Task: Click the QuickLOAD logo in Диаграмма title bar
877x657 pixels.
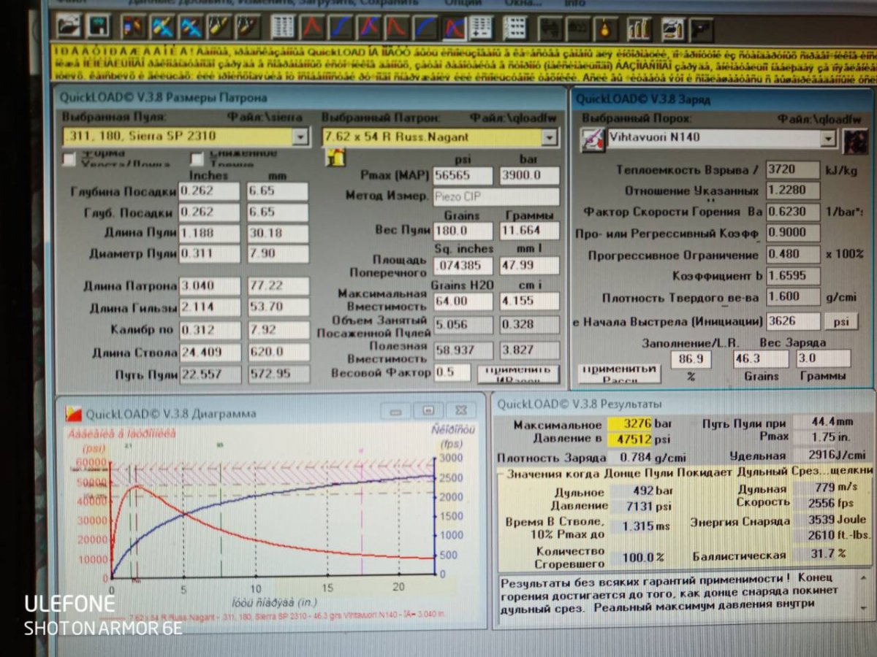Action: [75, 413]
